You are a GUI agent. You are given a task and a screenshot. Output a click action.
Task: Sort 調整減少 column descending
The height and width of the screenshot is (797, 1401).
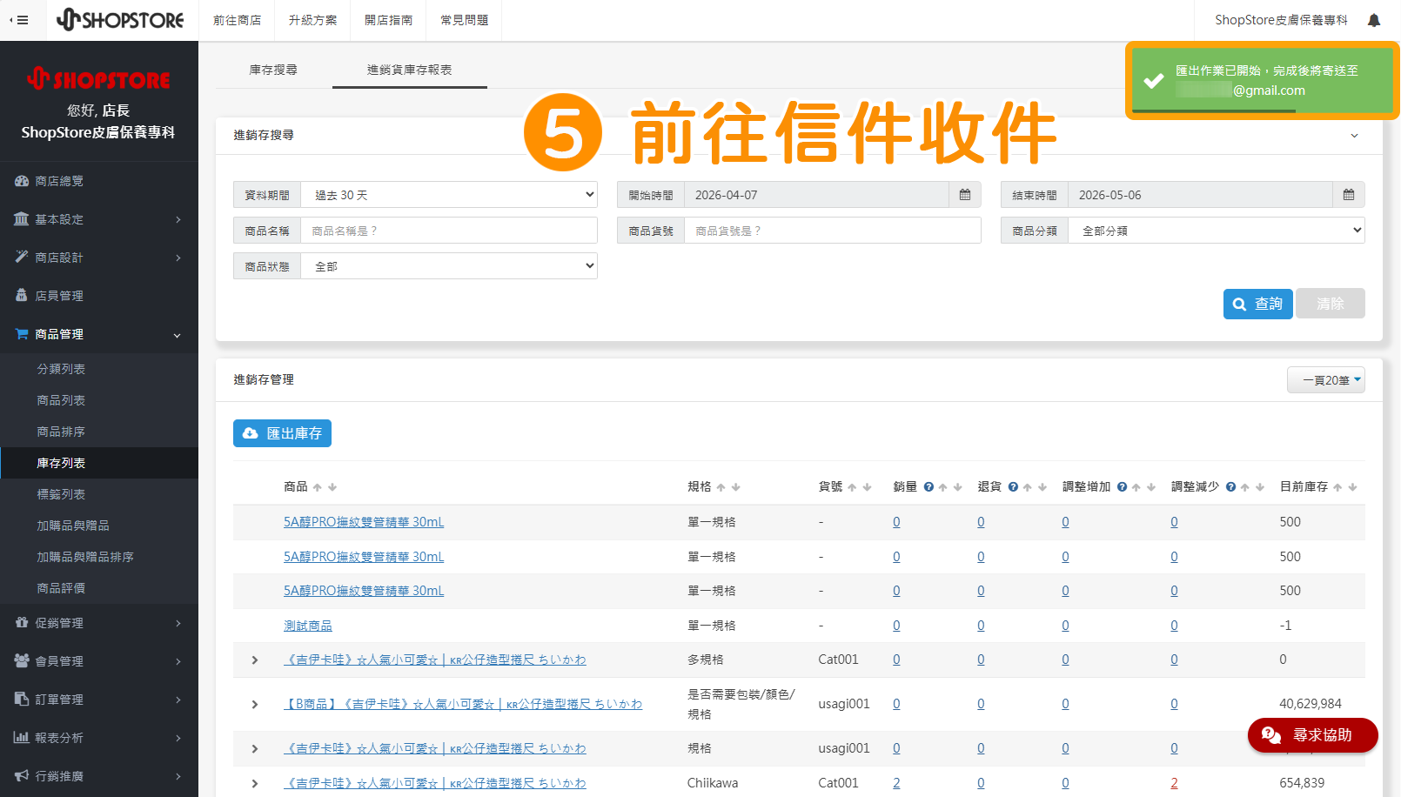pos(1259,487)
